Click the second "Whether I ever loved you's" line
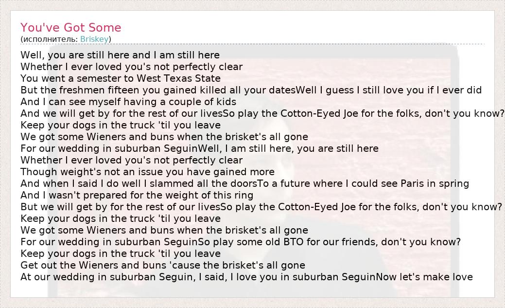This screenshot has width=505, height=308. (x=131, y=160)
